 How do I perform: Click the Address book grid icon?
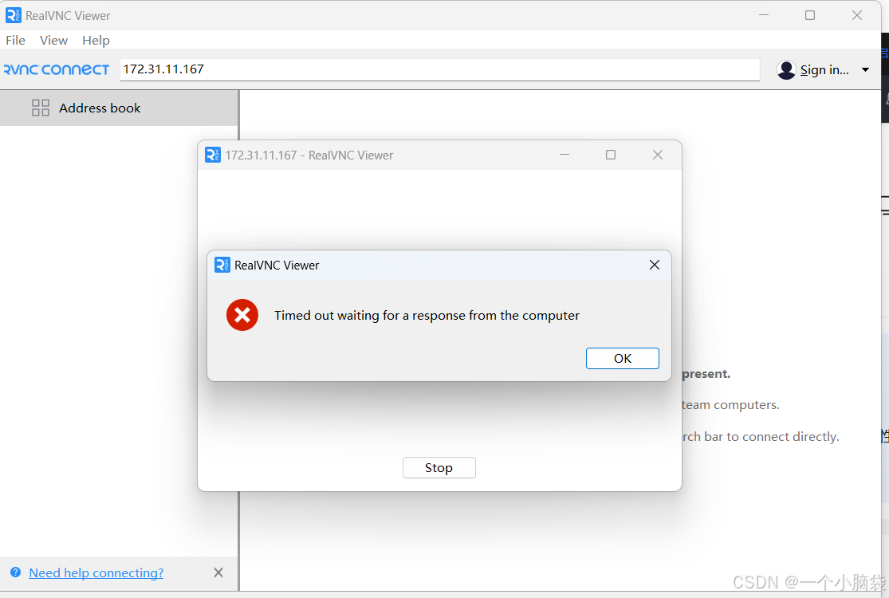click(40, 108)
